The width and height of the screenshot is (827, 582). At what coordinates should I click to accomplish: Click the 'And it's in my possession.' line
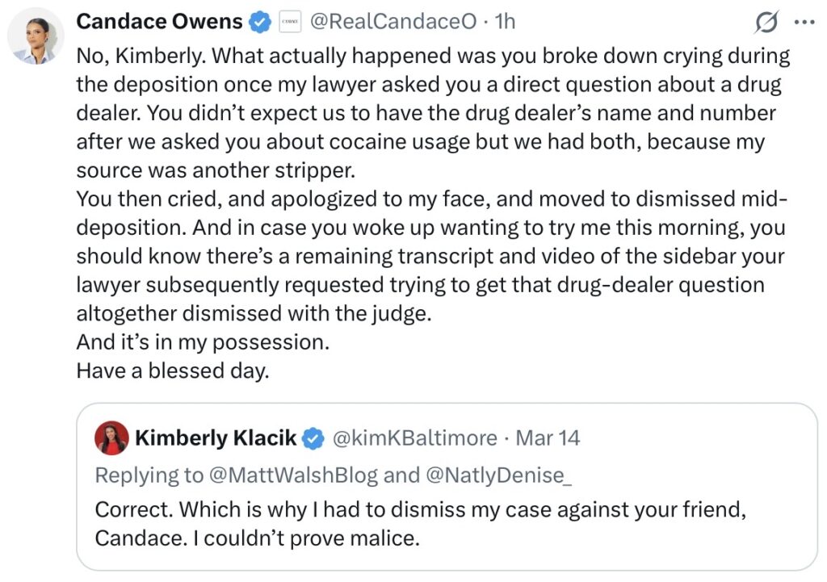[203, 342]
